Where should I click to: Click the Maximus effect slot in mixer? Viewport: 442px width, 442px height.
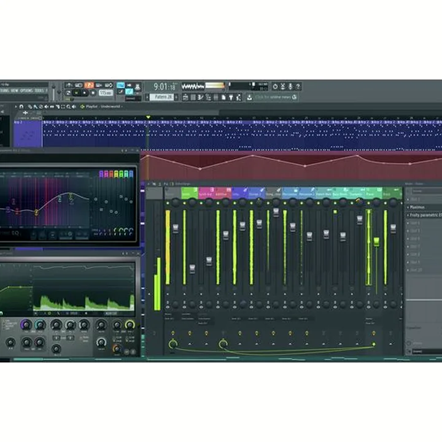pyautogui.click(x=424, y=207)
